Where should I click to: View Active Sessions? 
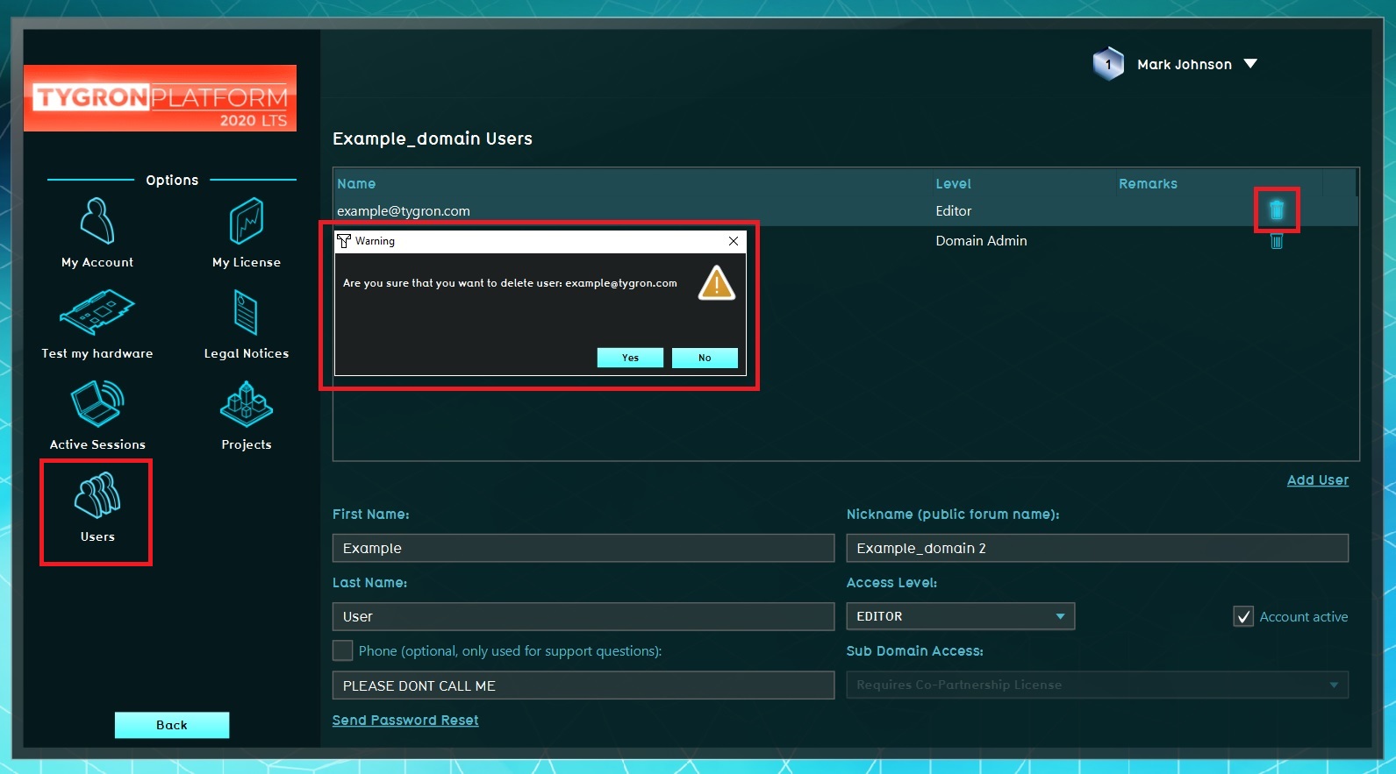tap(97, 415)
